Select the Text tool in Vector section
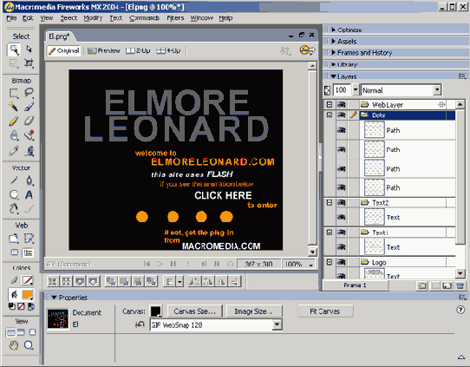This screenshot has height=367, width=470. [x=29, y=195]
